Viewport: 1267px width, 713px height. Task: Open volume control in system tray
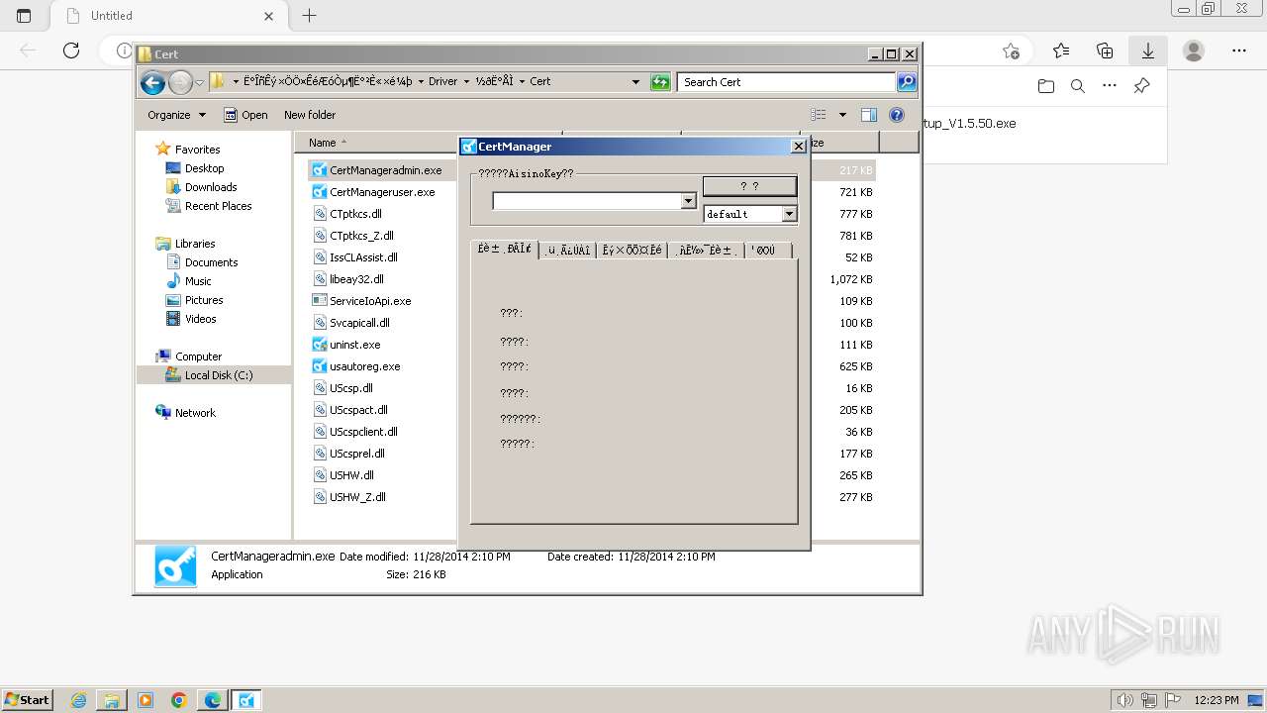pyautogui.click(x=1126, y=700)
